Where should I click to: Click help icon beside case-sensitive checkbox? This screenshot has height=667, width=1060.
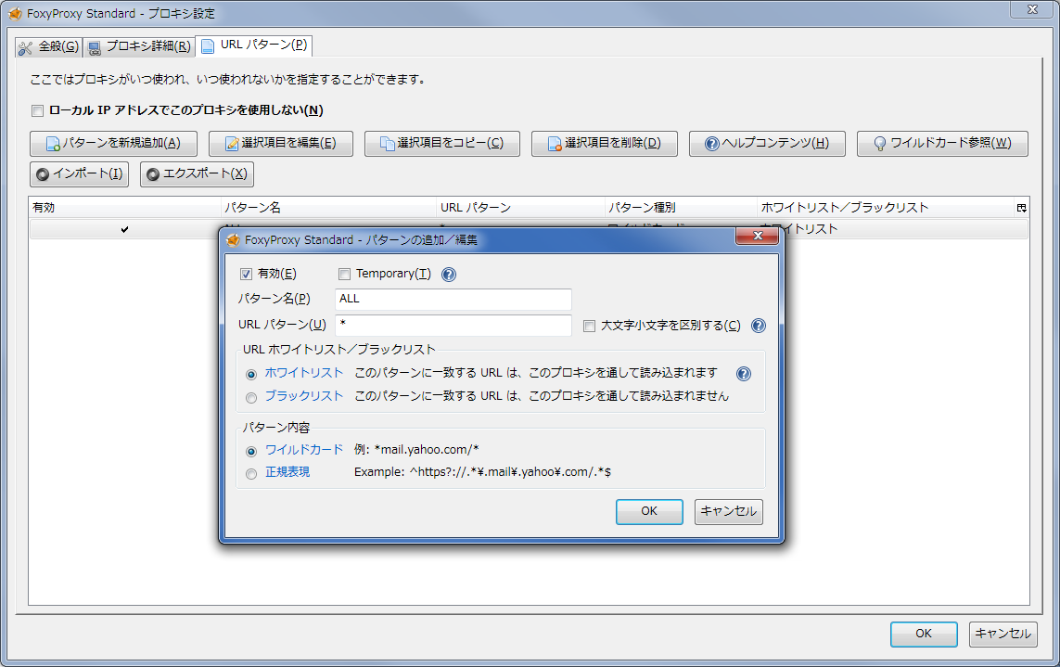click(759, 326)
